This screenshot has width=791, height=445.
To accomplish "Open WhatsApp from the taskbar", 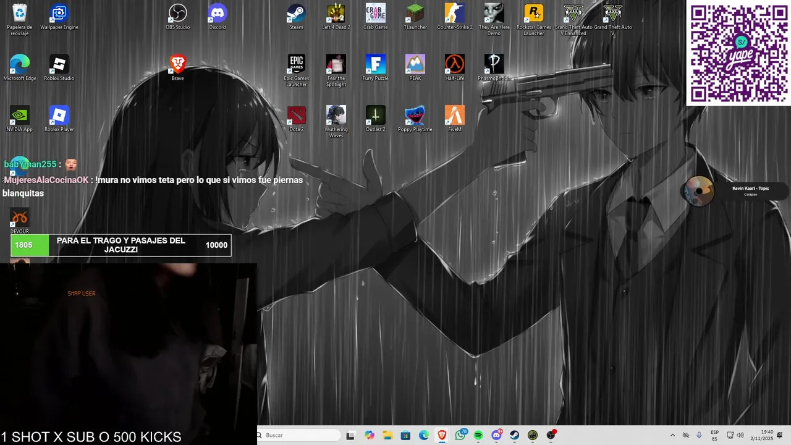I will point(460,435).
